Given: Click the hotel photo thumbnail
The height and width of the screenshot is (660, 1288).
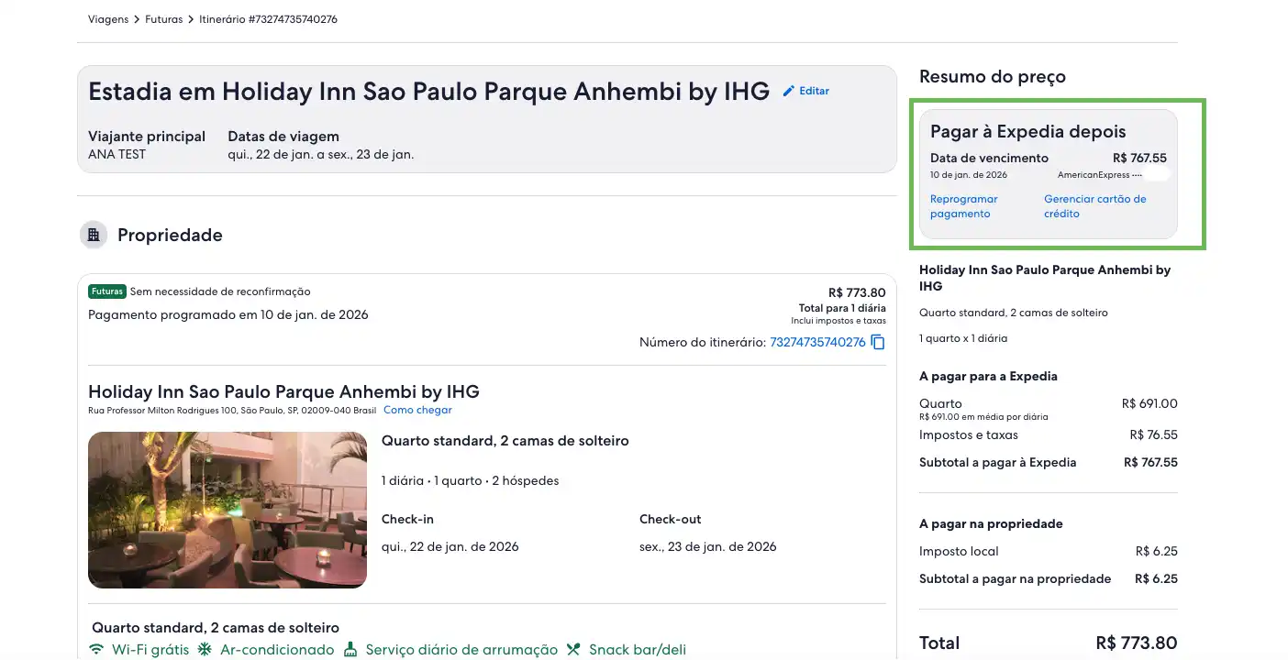Looking at the screenshot, I should (x=227, y=510).
